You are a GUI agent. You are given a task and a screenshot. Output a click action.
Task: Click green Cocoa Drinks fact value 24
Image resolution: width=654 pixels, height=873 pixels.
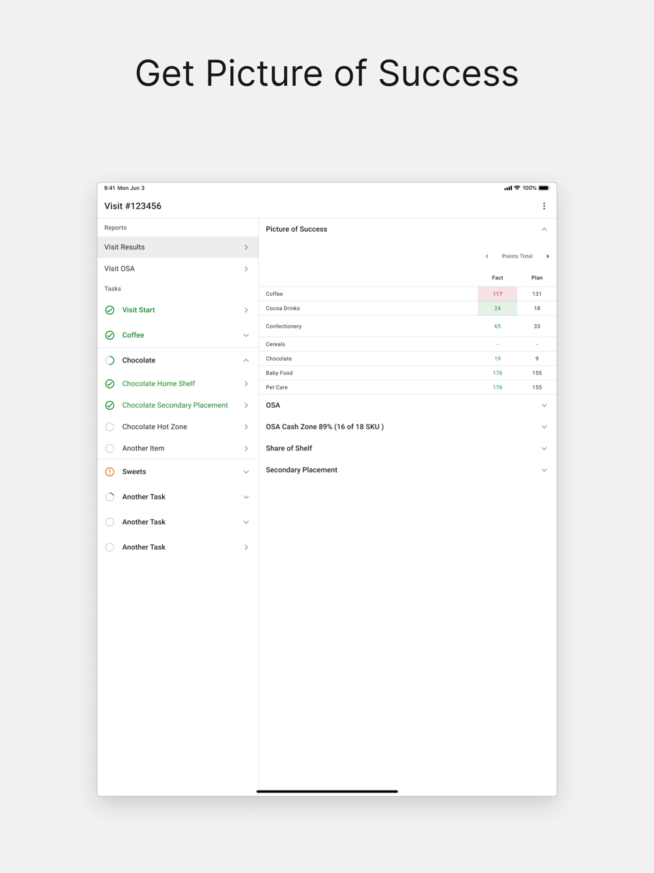(498, 308)
